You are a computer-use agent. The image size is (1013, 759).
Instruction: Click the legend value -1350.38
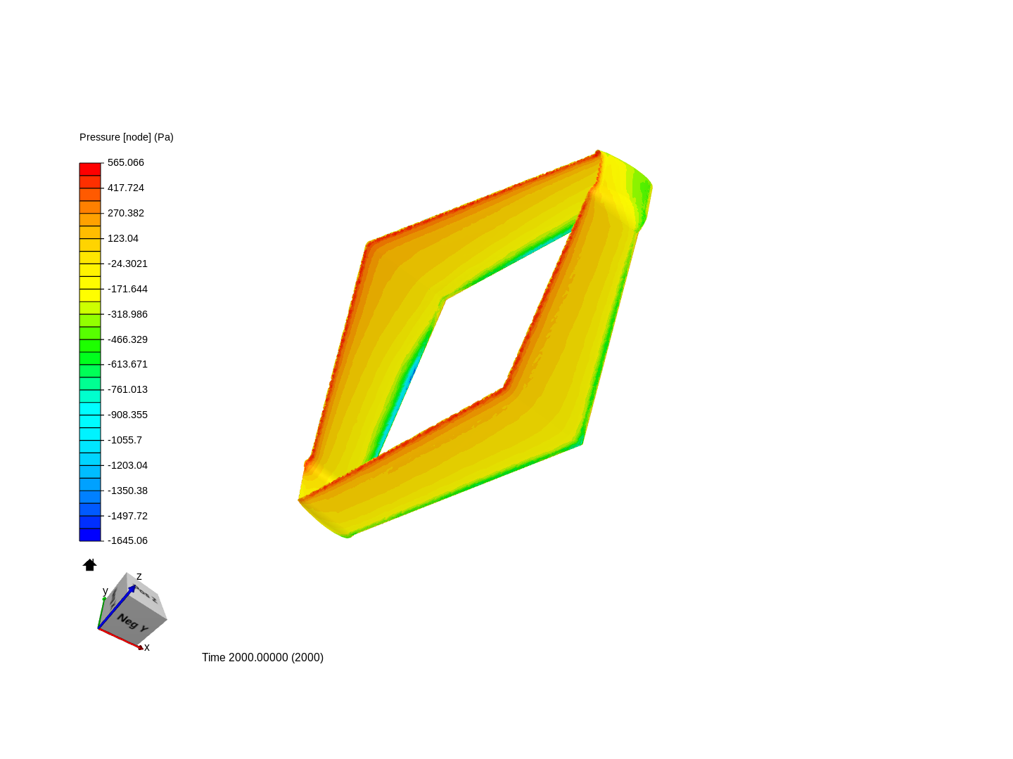pos(127,491)
